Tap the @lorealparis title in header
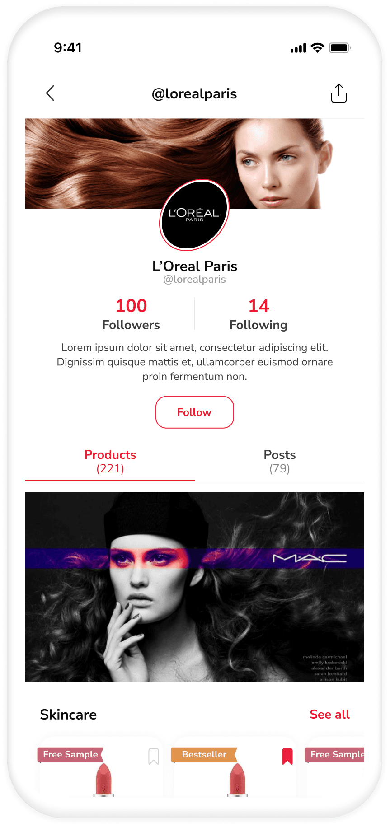This screenshot has width=390, height=827. pos(194,93)
